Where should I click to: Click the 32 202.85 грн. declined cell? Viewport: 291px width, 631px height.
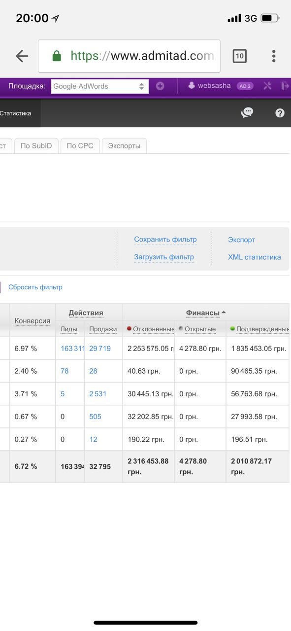coord(150,417)
